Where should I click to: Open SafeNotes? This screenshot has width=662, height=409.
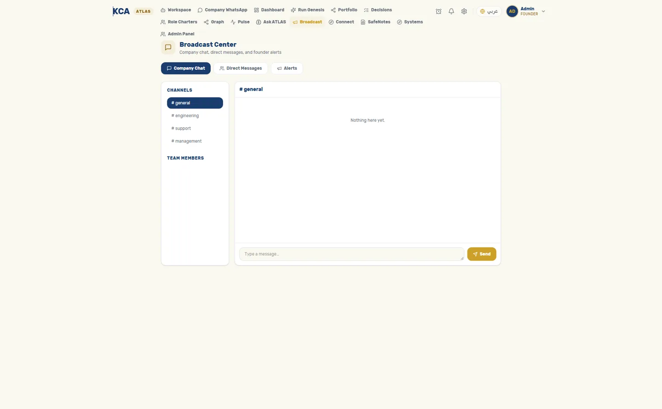point(376,22)
